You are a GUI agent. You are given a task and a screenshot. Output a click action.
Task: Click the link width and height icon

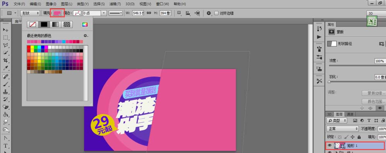pyautogui.click(x=149, y=13)
